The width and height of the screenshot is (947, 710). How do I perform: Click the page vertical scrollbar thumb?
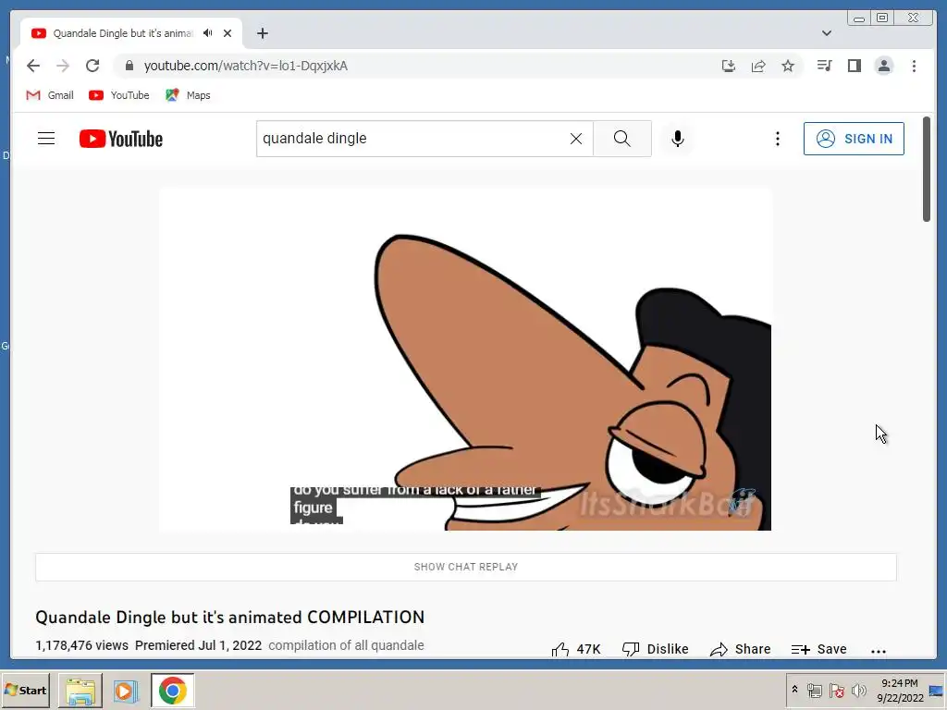(x=927, y=169)
